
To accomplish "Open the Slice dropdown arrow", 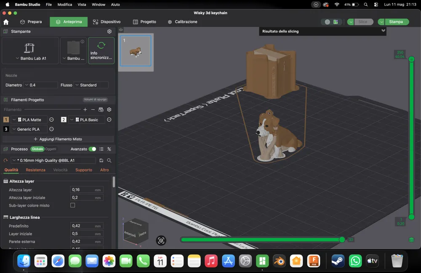I will tap(351, 22).
